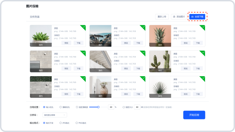Click the resolution dropdown chevron arrow
Screen dimensions: 235x132
point(64,115)
